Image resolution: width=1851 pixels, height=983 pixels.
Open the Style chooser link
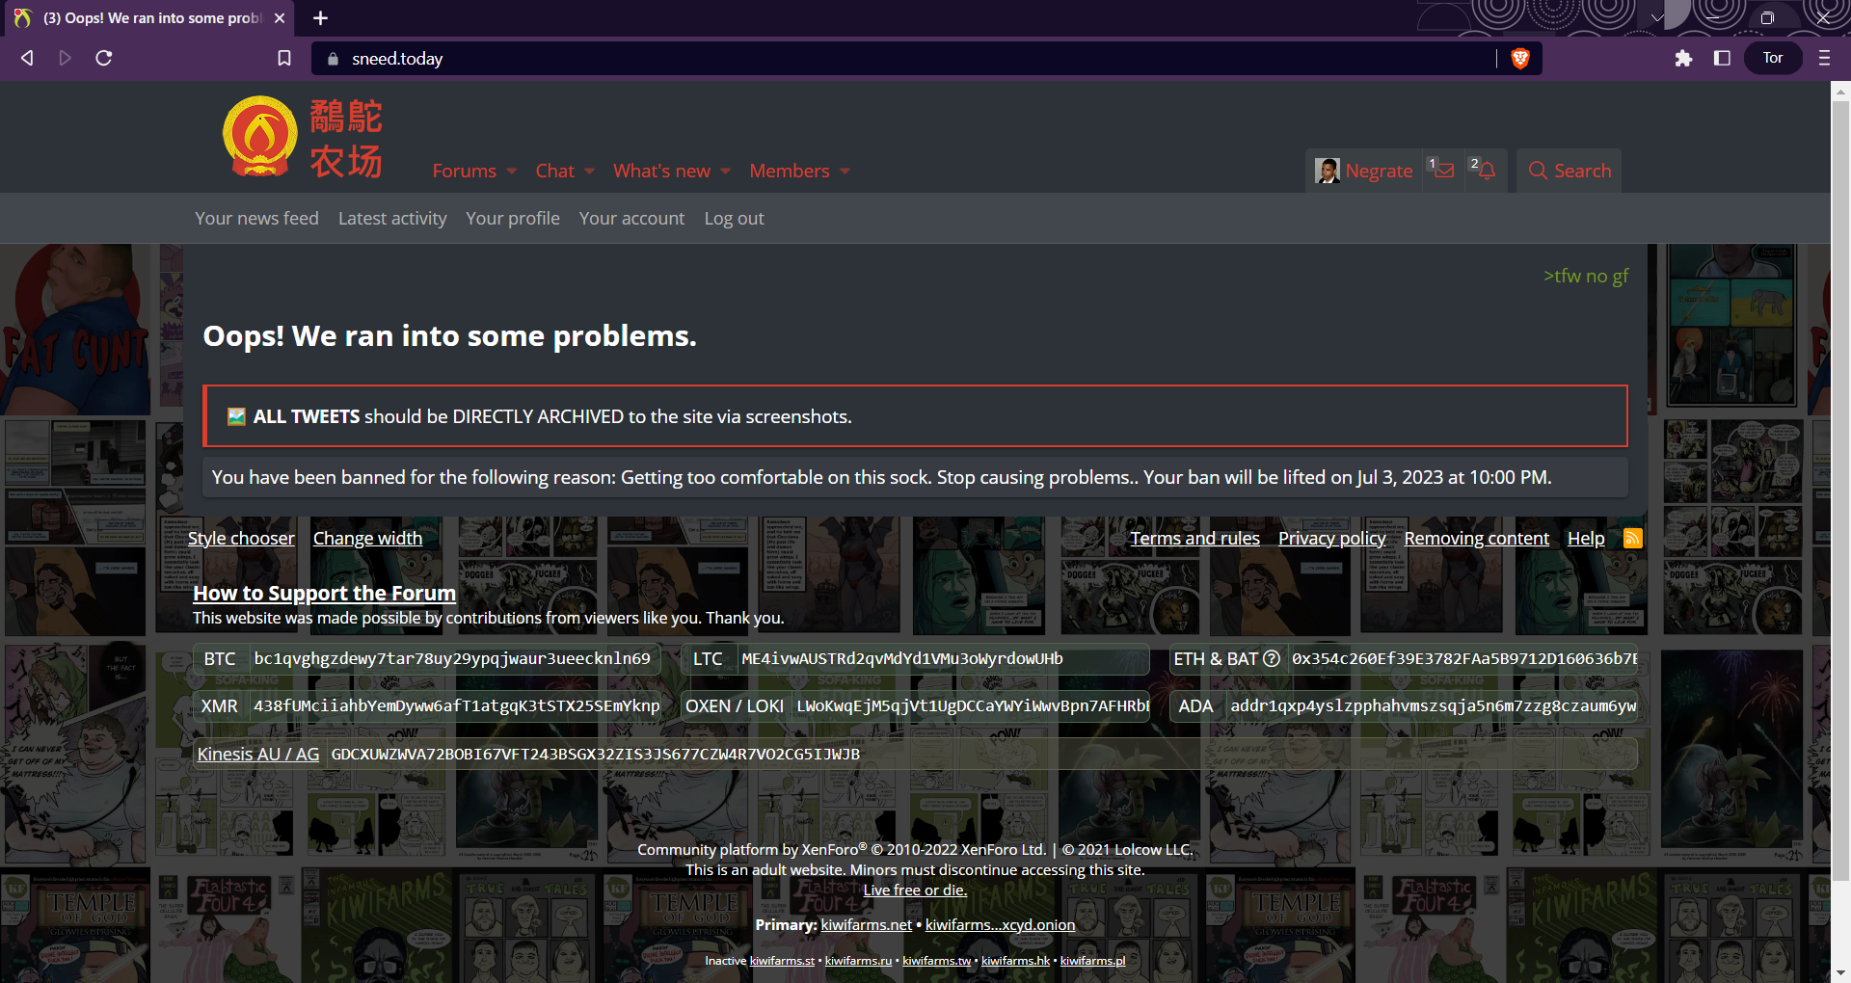coord(241,538)
